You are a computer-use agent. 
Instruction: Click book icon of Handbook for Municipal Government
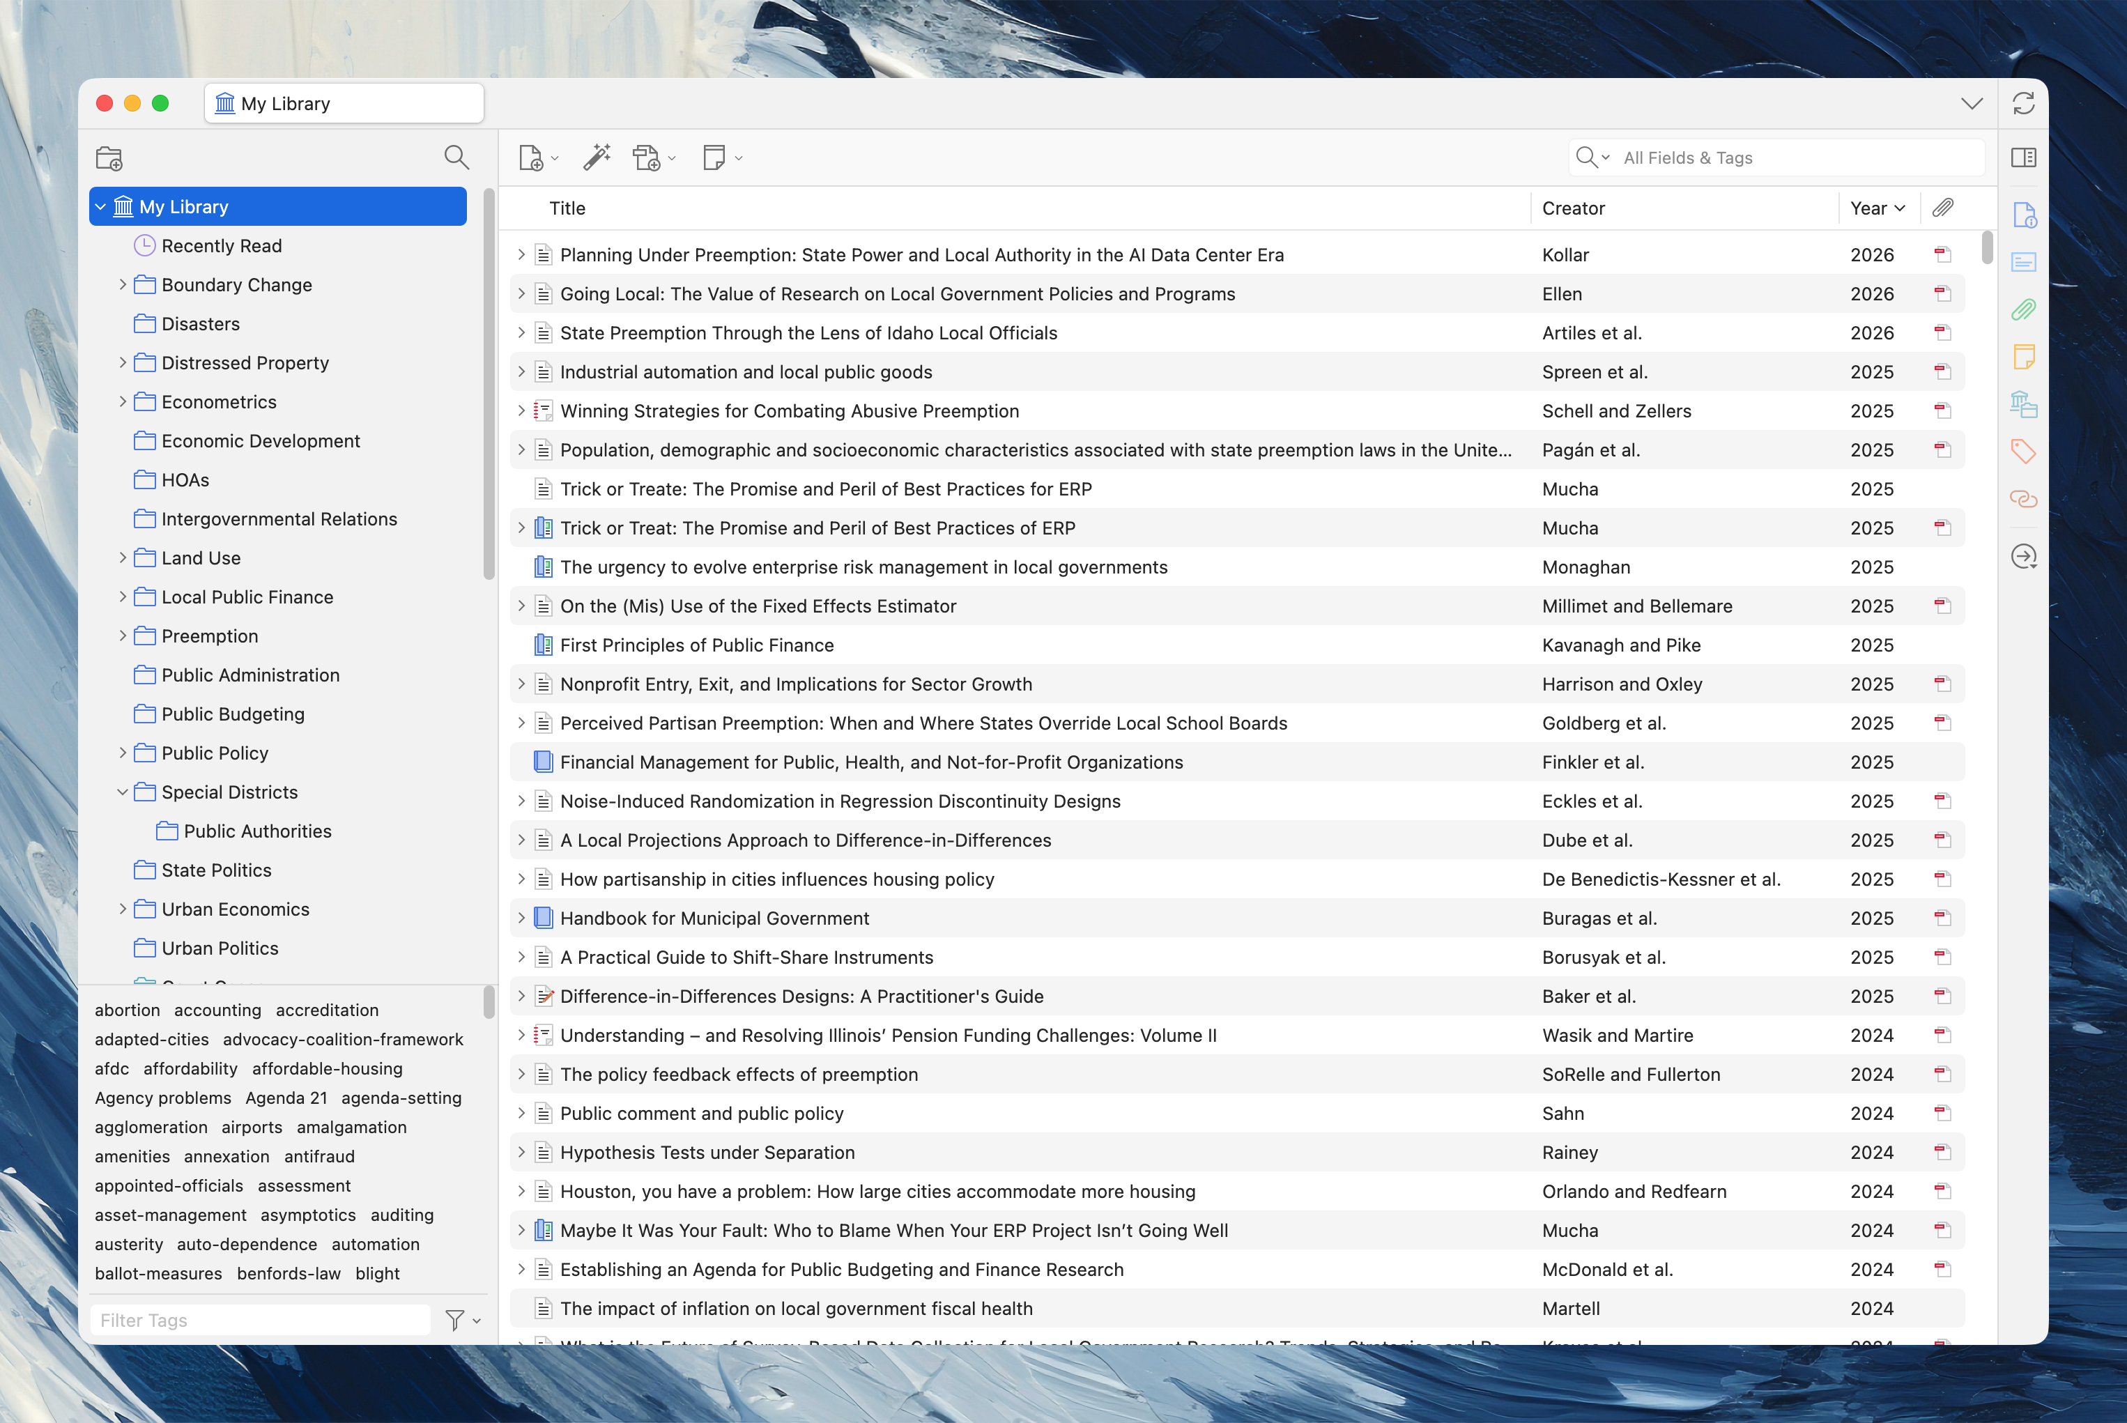[543, 918]
